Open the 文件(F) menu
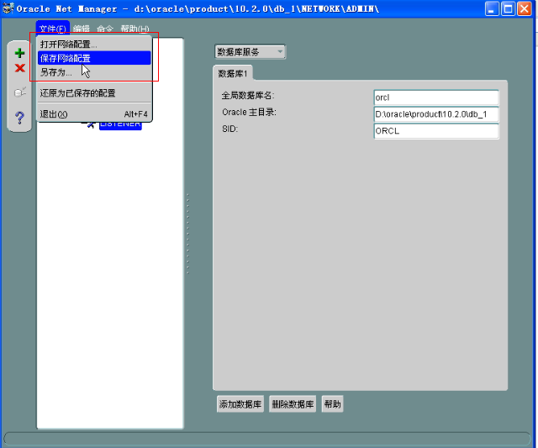 pyautogui.click(x=52, y=29)
